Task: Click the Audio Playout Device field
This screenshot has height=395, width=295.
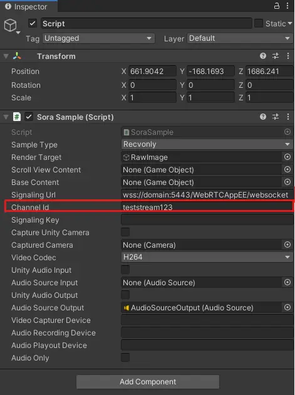Action: tap(207, 345)
